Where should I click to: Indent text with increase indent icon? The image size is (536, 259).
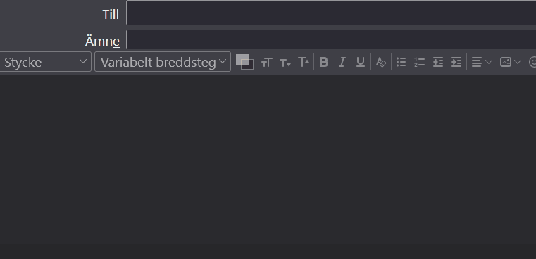coord(456,62)
